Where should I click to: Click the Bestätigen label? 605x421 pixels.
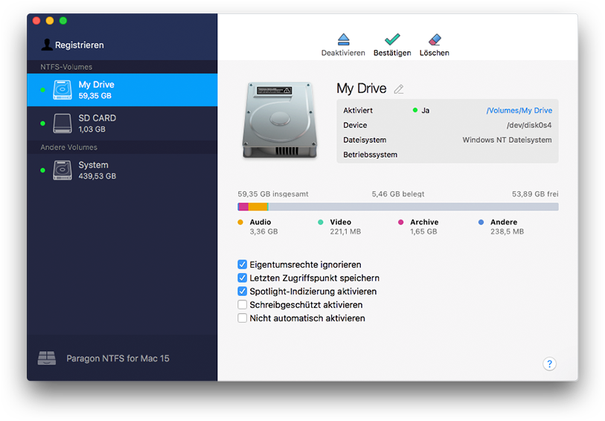tap(392, 53)
